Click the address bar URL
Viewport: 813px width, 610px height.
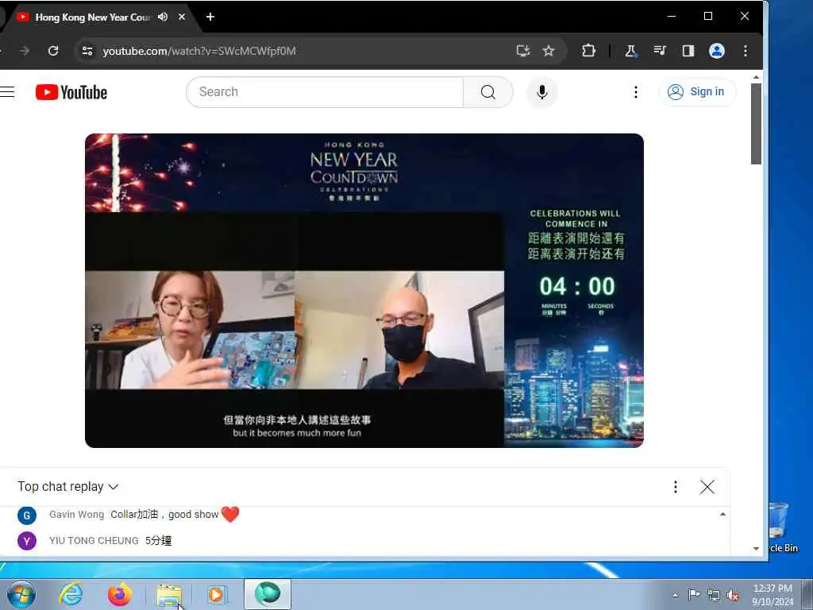tap(199, 51)
